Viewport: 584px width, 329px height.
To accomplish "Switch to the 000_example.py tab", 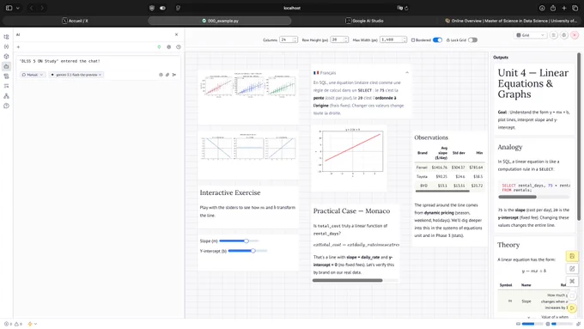I will tap(220, 21).
